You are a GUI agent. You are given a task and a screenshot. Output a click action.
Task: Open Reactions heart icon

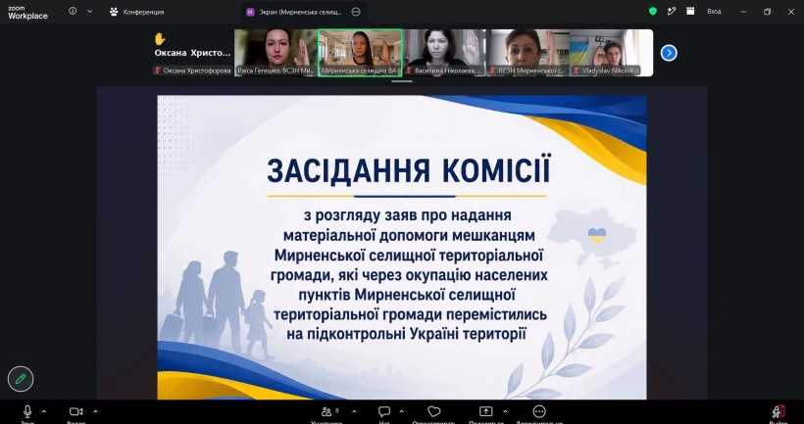(433, 411)
